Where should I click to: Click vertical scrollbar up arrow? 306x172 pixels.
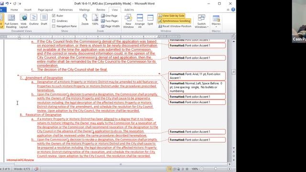coord(234,42)
